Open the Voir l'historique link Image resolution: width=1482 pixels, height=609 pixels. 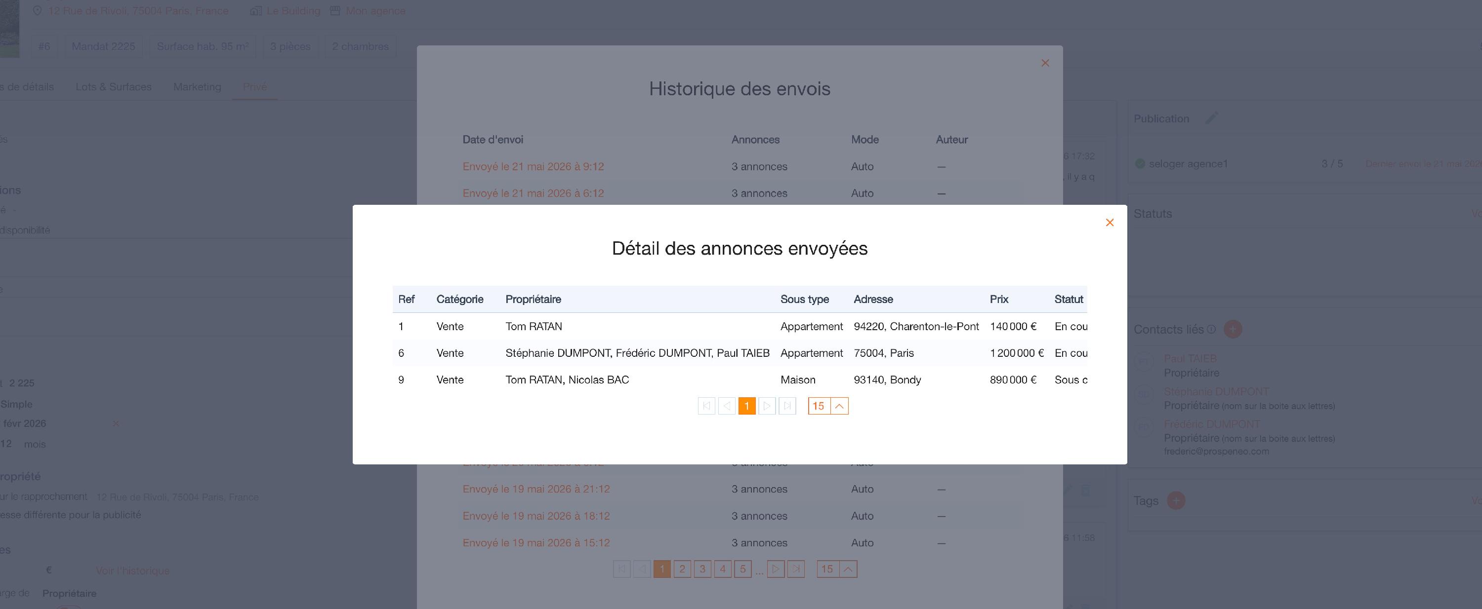133,571
